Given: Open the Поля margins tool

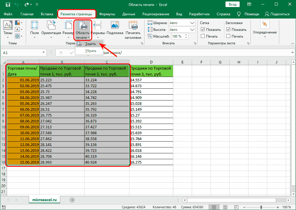Looking at the screenshot, I should pos(34,29).
